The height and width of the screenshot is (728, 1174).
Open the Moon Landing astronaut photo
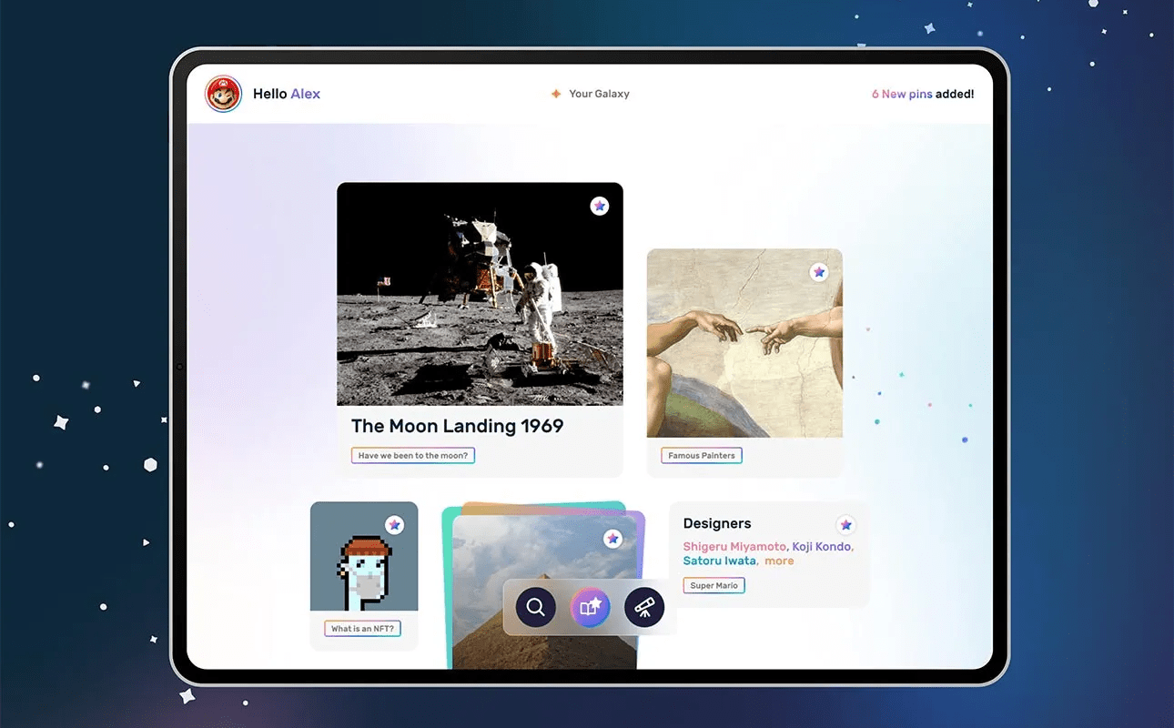coord(480,294)
